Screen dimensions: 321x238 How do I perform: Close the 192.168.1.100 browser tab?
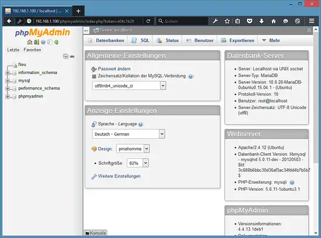[67, 11]
